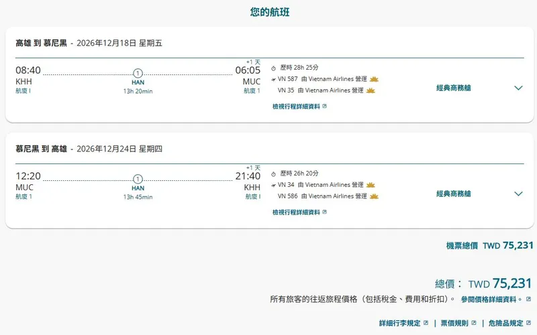
Task: Open the 詳細行李規定 baggage rules link
Action: (x=403, y=323)
